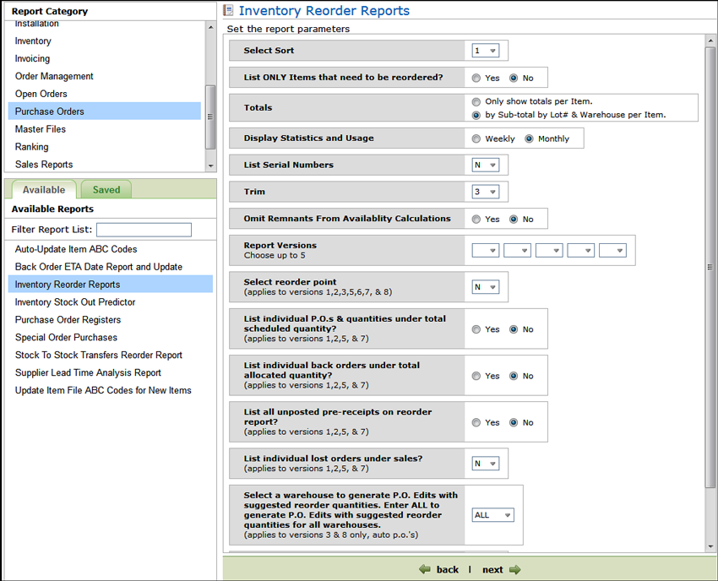This screenshot has height=581, width=718.
Task: Click the category list scroll-up arrow
Action: (210, 28)
